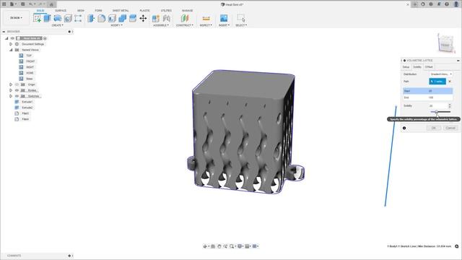Select the Press Pull tool in Modify
This screenshot has width=462, height=260.
pos(91,18)
